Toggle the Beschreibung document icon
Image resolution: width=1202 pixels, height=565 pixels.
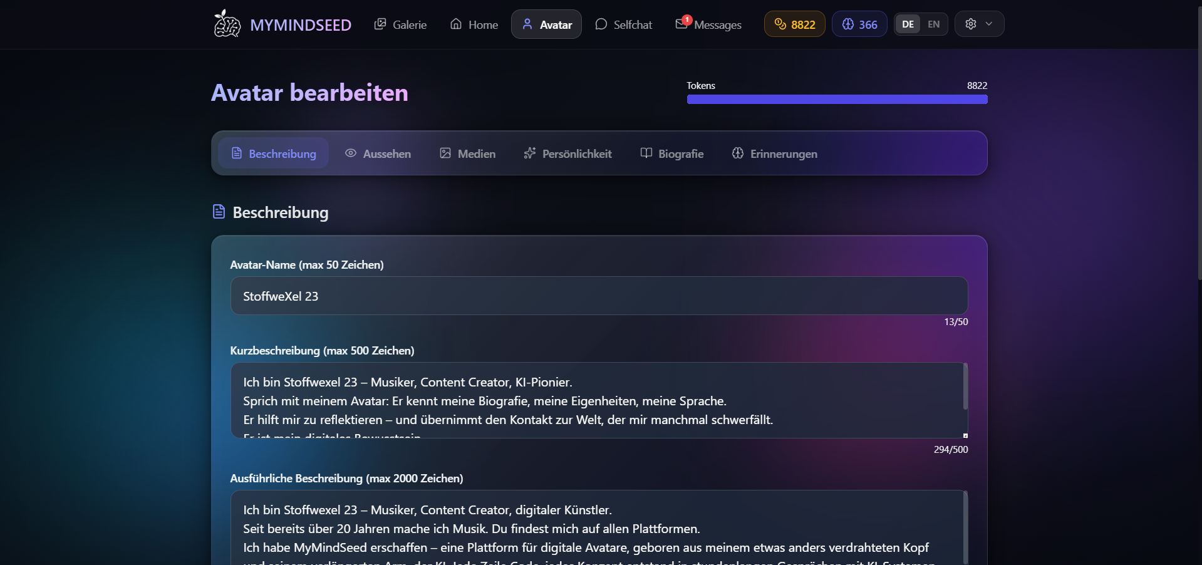237,153
